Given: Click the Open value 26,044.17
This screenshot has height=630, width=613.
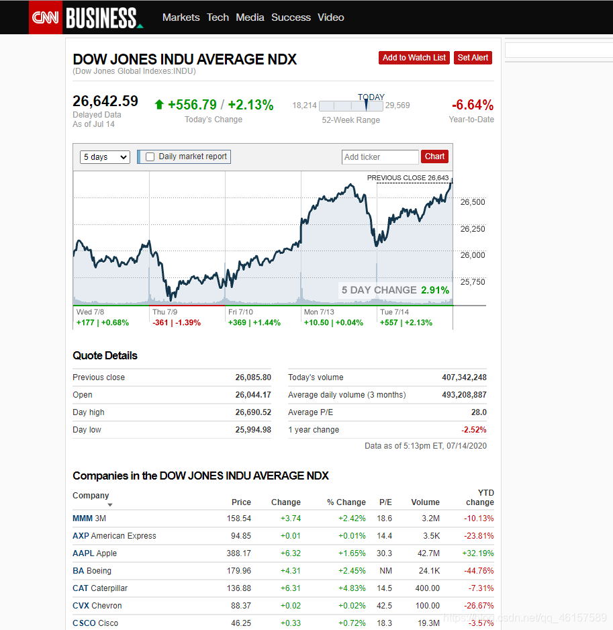Looking at the screenshot, I should (253, 394).
